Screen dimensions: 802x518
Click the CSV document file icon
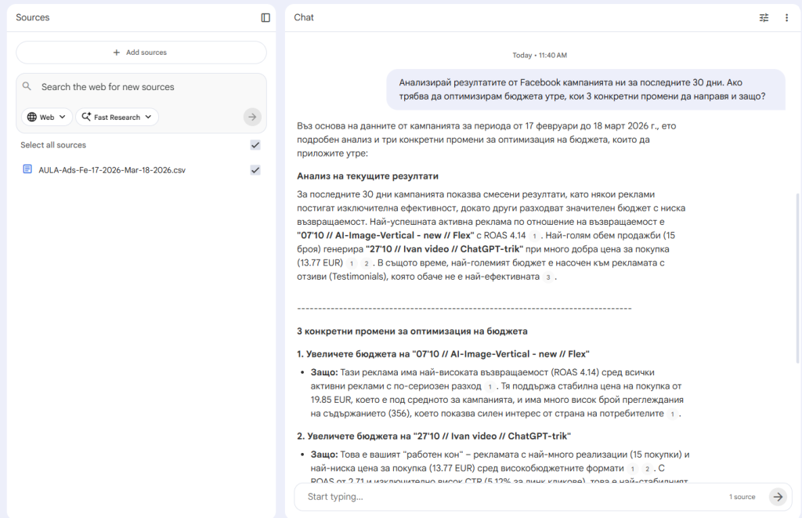(x=27, y=169)
